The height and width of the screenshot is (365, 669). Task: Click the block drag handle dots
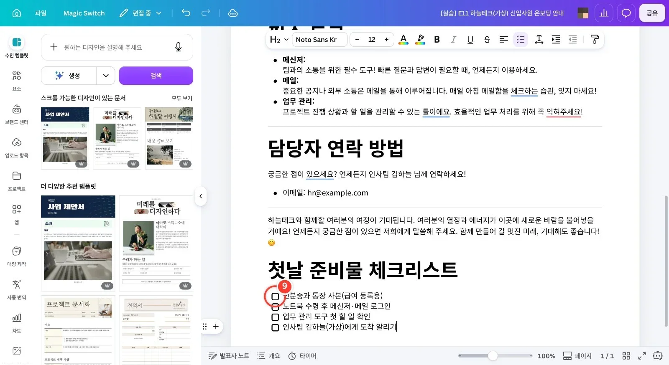(205, 327)
